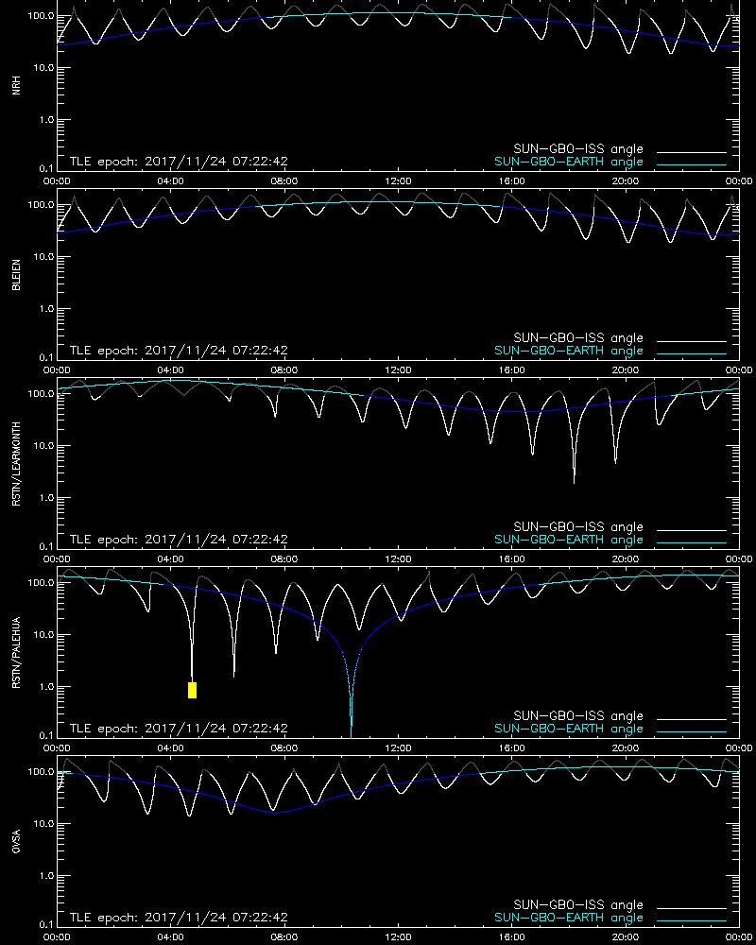The height and width of the screenshot is (945, 756).
Task: Click the SUN-GBO-EARTH angle legend label in RSTN/LEARMONTH panel
Action: 569,540
